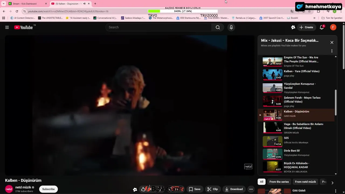Click the Mix playlist panel scrollbar thumb
The height and width of the screenshot is (194, 345).
(x=336, y=102)
